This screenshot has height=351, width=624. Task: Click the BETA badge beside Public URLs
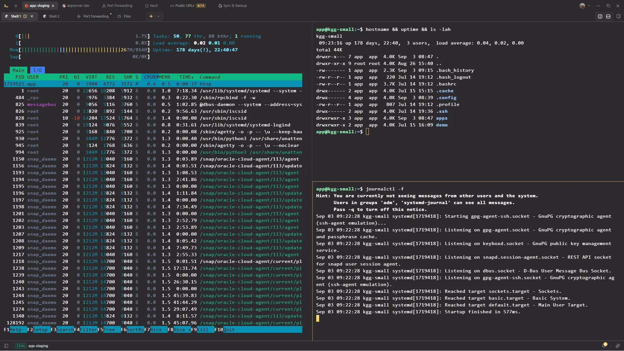tap(201, 6)
